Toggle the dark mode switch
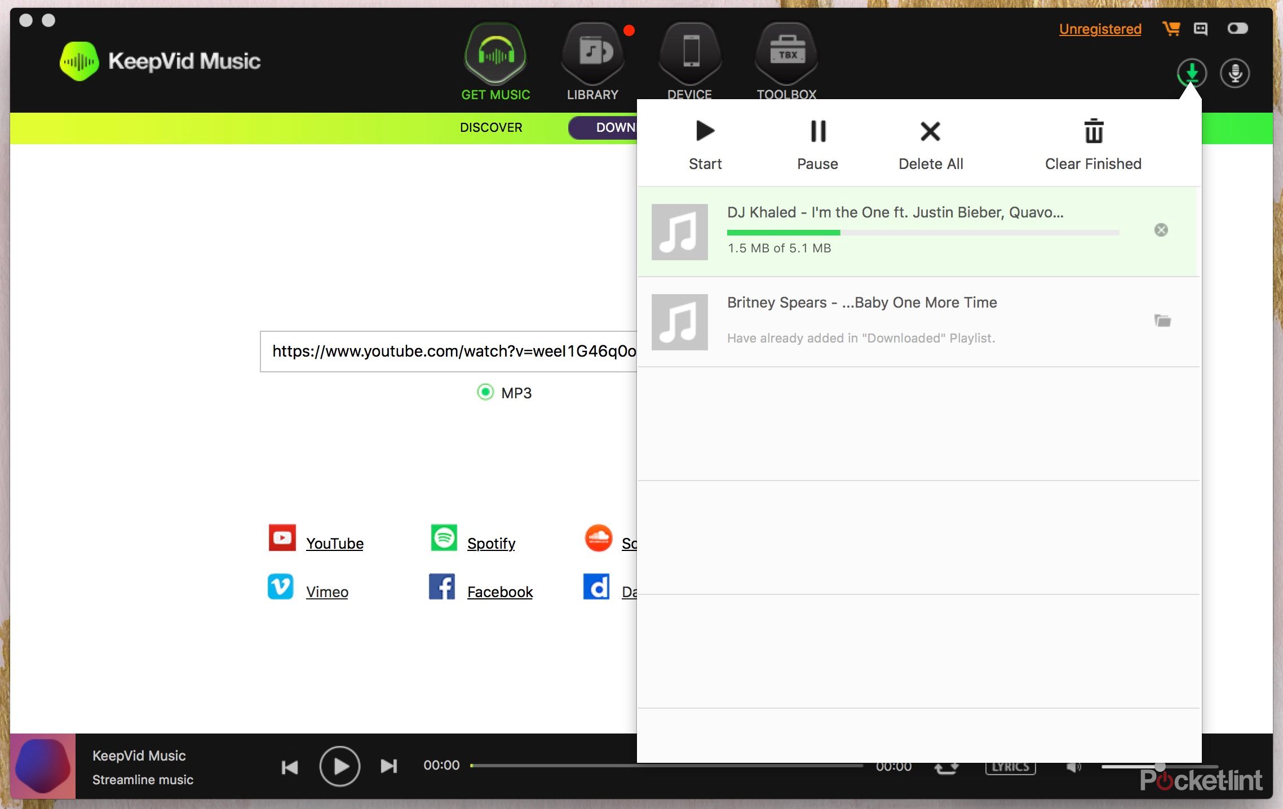 click(1238, 28)
